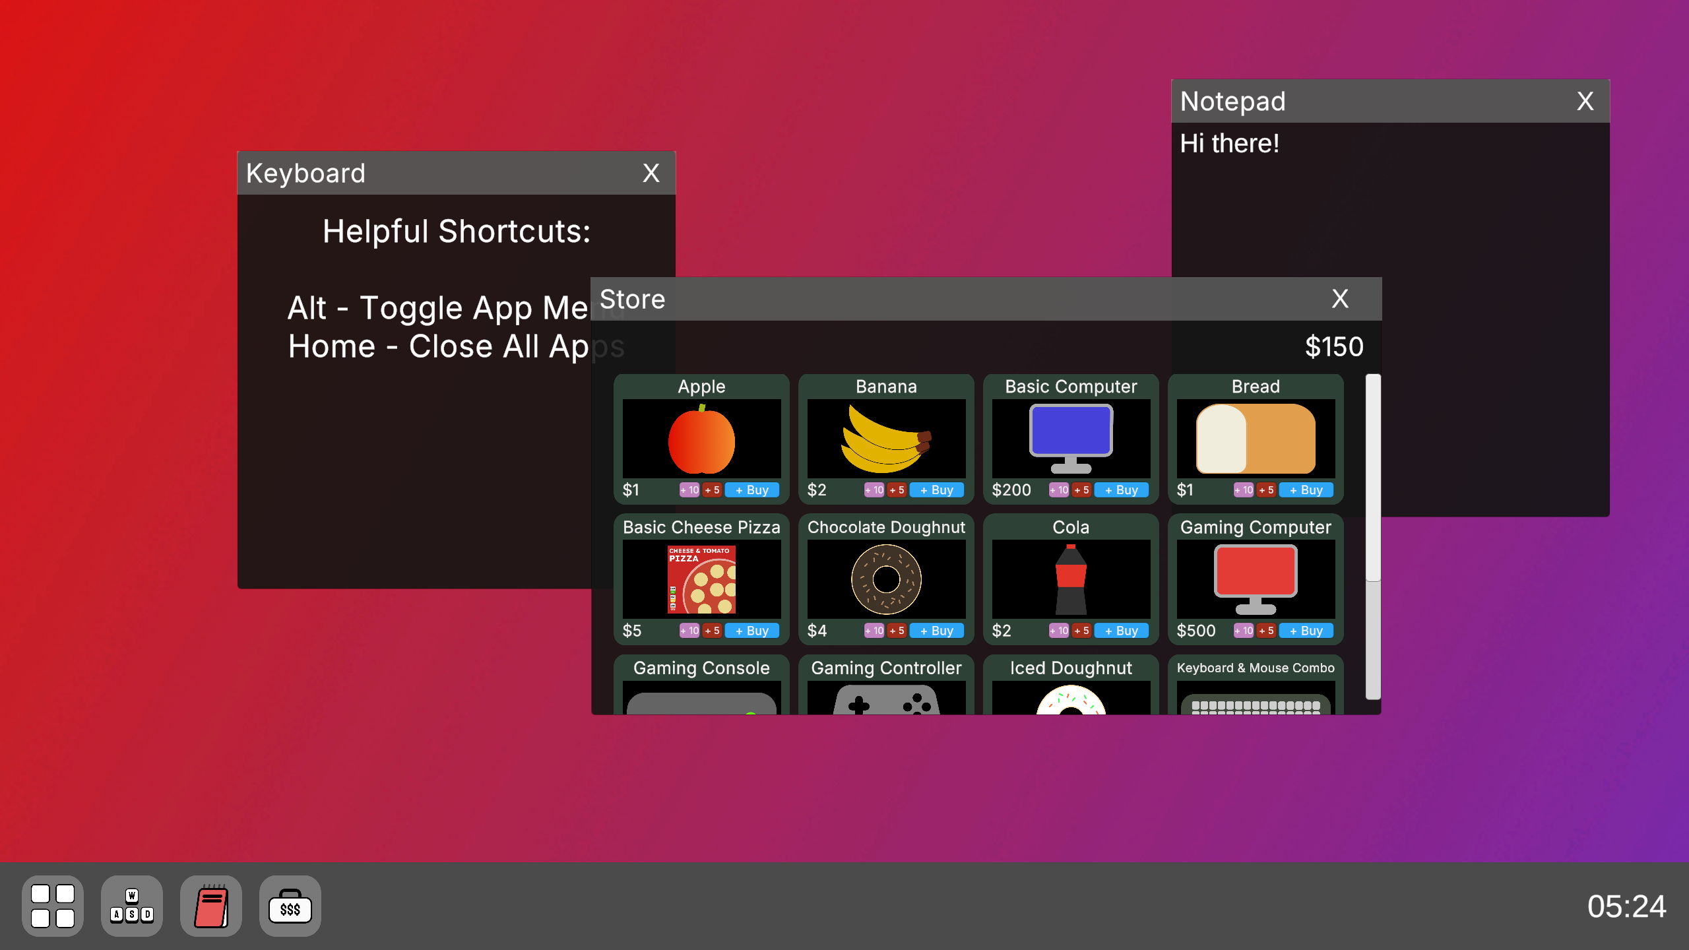1689x950 pixels.
Task: Add 5 Basic Cheese Pizzas
Action: tap(712, 631)
